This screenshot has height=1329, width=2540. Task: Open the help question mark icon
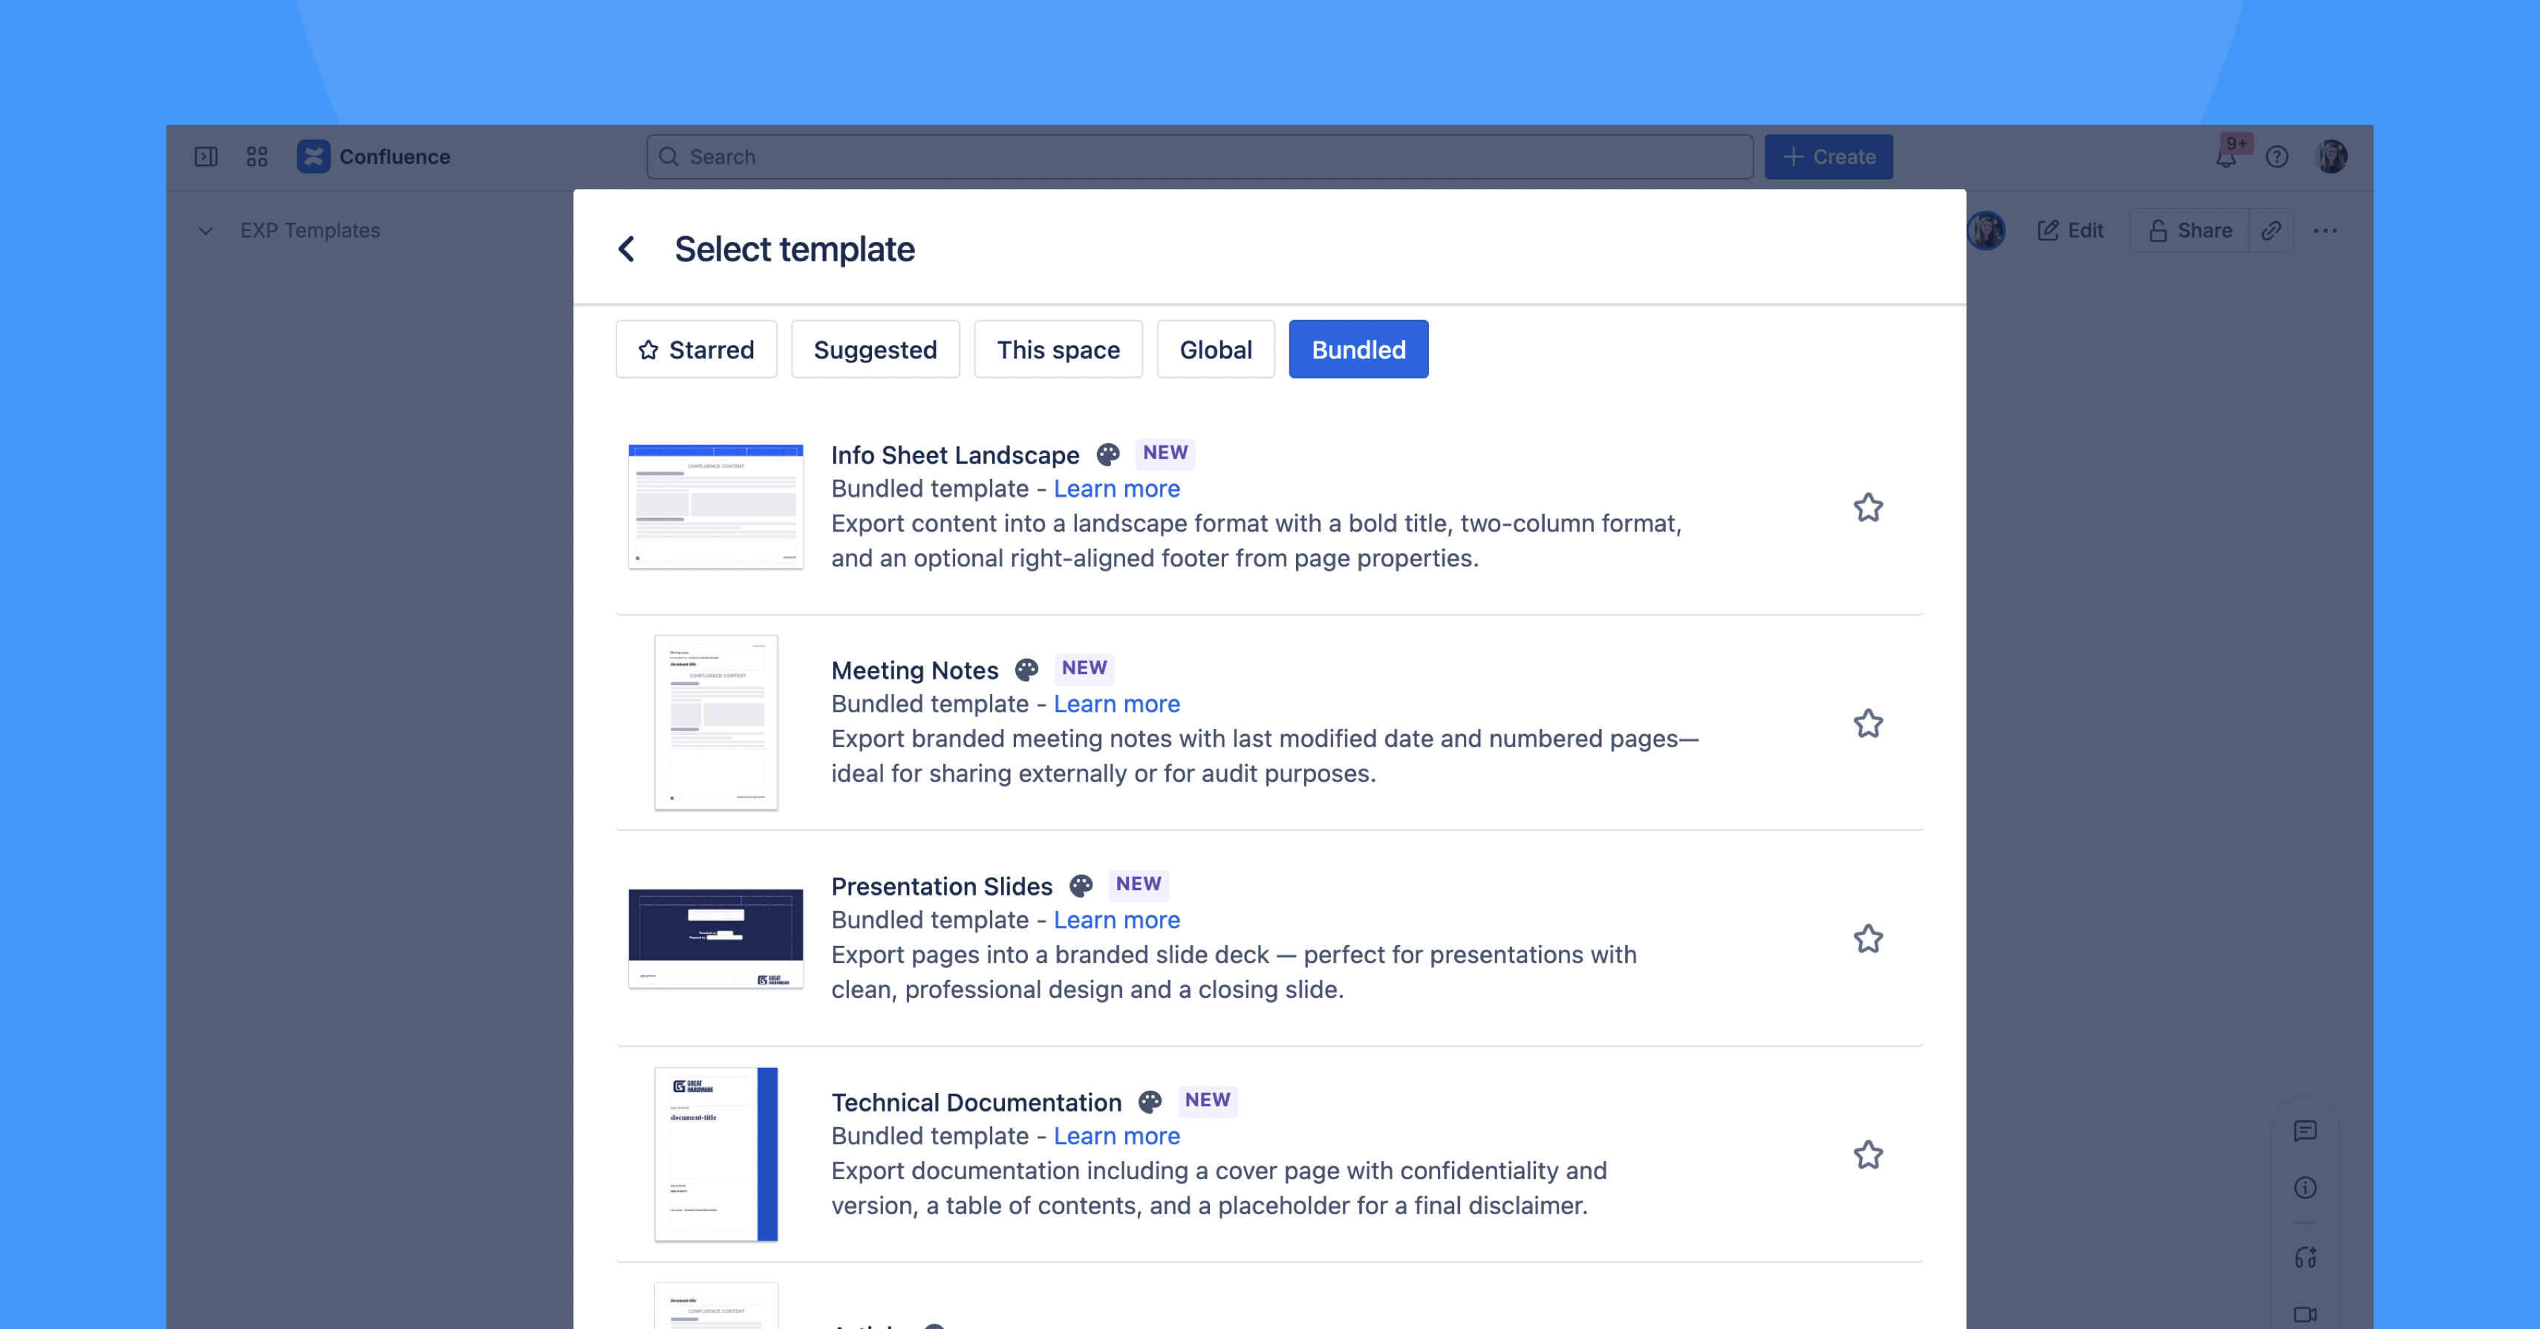tap(2277, 157)
